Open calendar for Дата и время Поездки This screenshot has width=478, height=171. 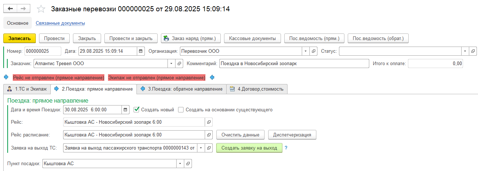click(126, 110)
